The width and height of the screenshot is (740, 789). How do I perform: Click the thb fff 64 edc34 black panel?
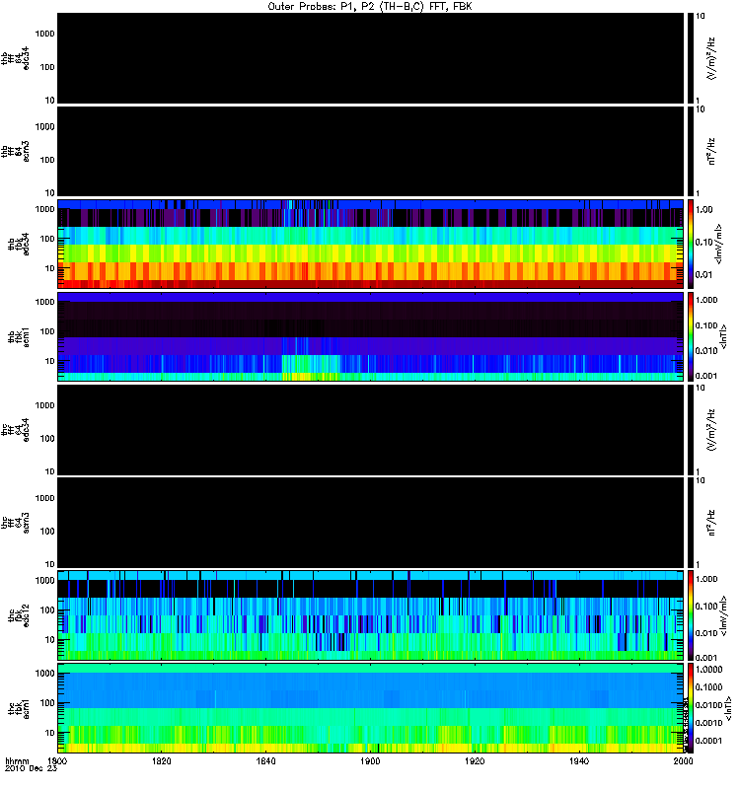tap(371, 58)
